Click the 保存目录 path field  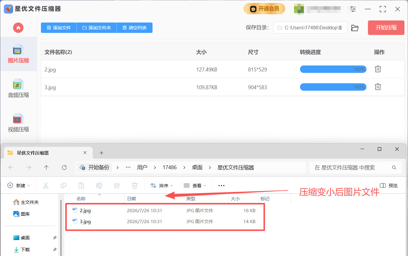coord(310,28)
